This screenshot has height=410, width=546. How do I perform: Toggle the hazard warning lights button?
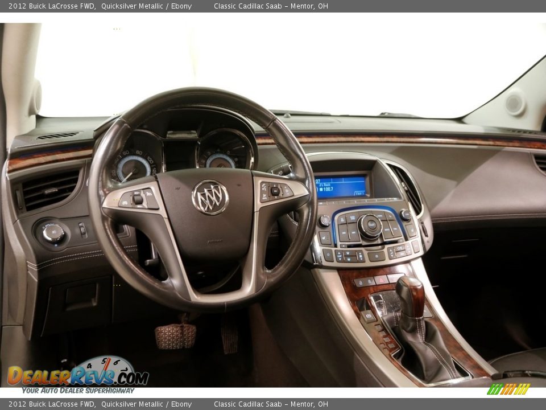(x=381, y=280)
